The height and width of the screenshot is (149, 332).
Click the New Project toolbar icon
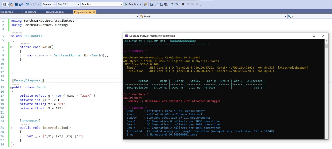click(x=5, y=4)
